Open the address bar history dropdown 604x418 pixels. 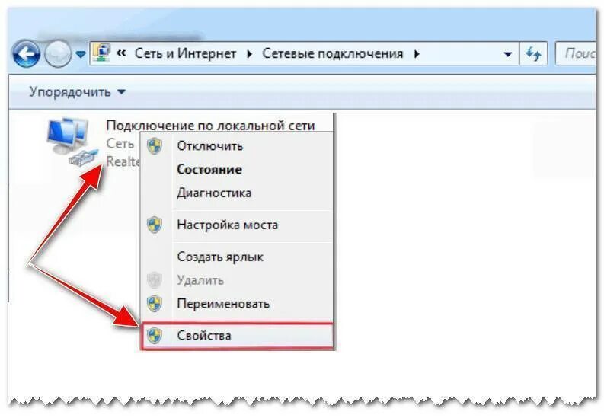click(x=508, y=54)
